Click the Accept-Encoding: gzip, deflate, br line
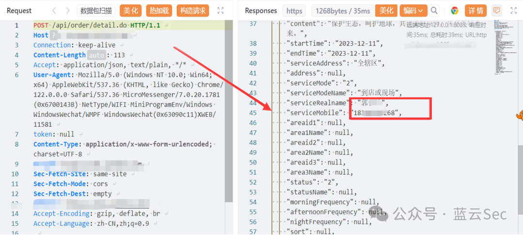 coord(97,213)
